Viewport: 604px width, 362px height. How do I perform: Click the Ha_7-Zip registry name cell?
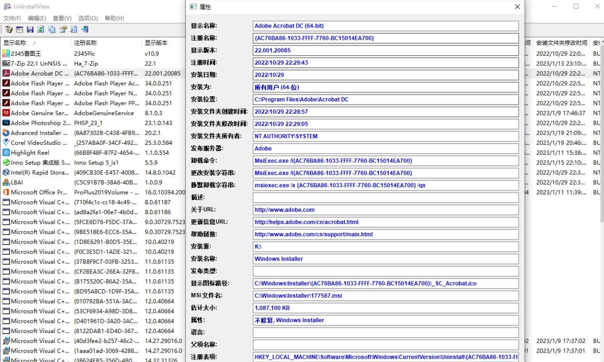click(x=86, y=63)
